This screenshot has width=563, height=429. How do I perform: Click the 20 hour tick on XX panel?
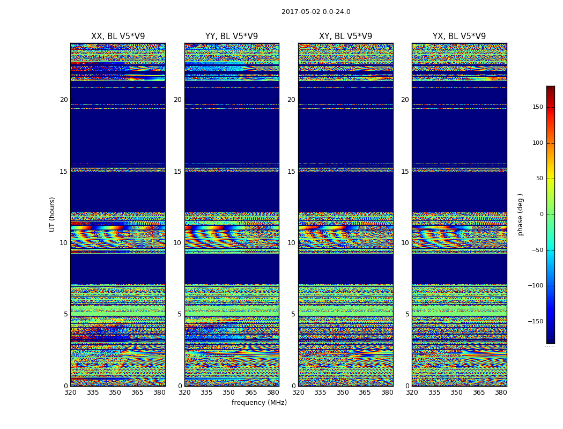(x=64, y=100)
